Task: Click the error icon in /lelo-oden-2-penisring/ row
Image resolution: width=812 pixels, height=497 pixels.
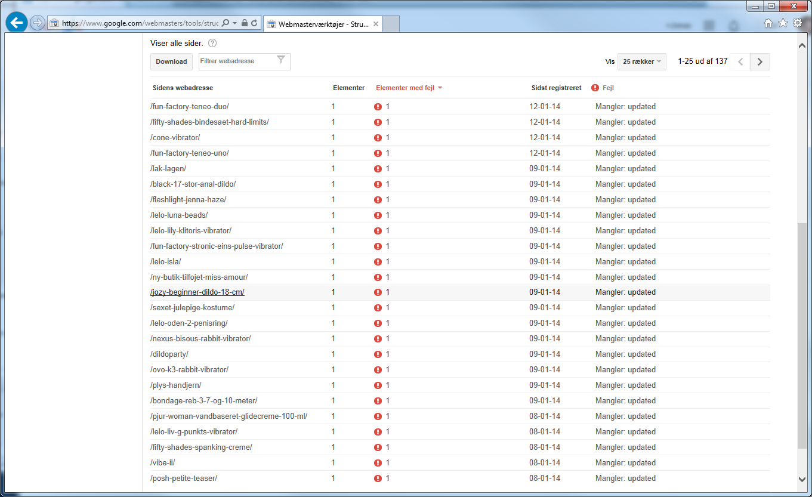Action: point(378,323)
